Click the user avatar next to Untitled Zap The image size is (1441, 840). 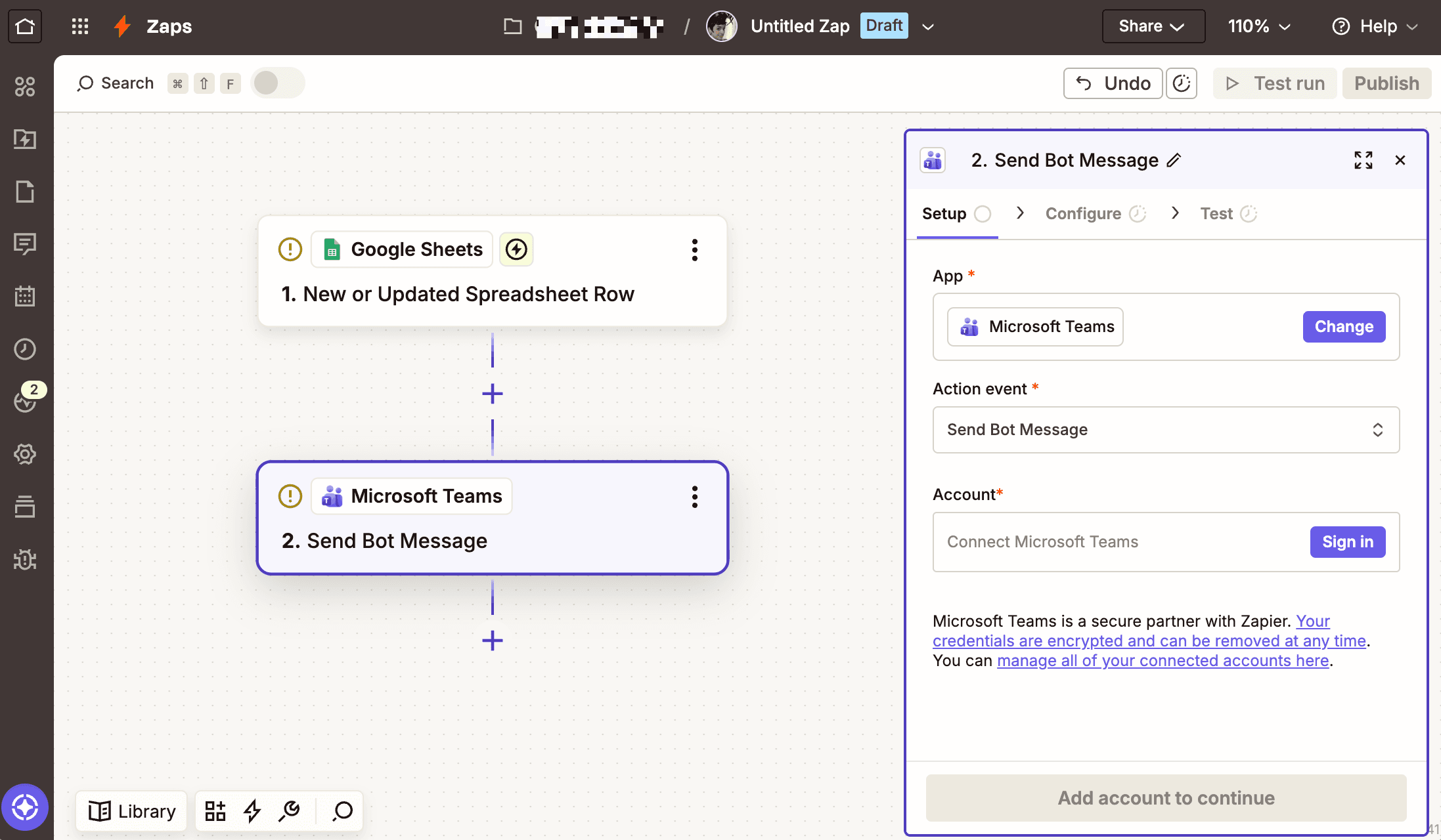(721, 26)
